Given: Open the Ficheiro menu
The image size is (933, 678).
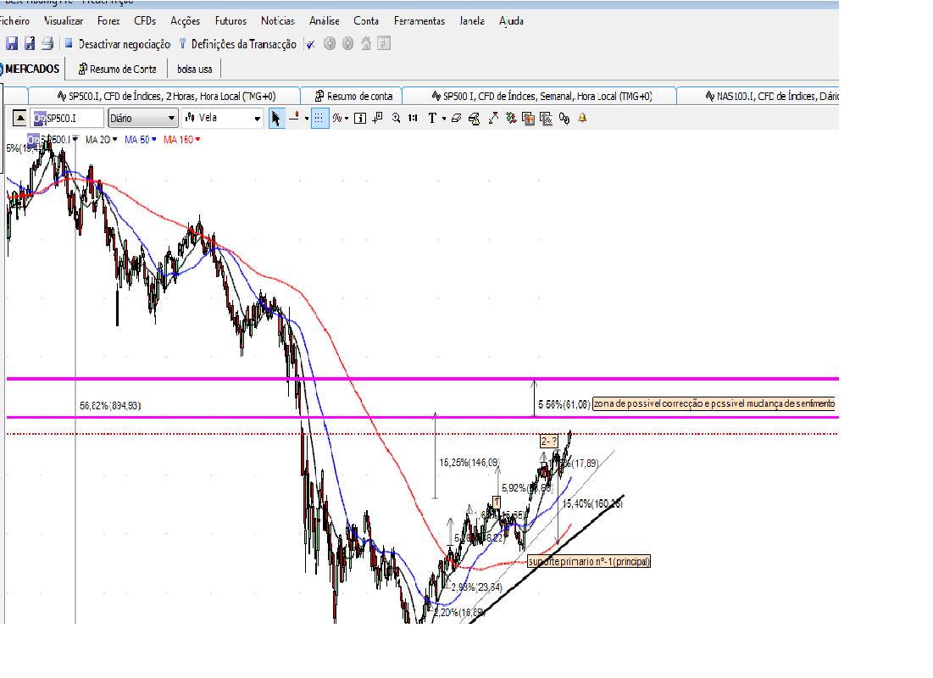Looking at the screenshot, I should tap(14, 21).
